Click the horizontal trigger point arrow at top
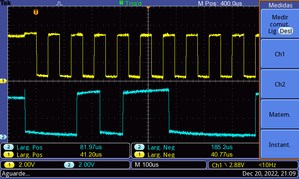The image size is (299, 179). pyautogui.click(x=148, y=7)
